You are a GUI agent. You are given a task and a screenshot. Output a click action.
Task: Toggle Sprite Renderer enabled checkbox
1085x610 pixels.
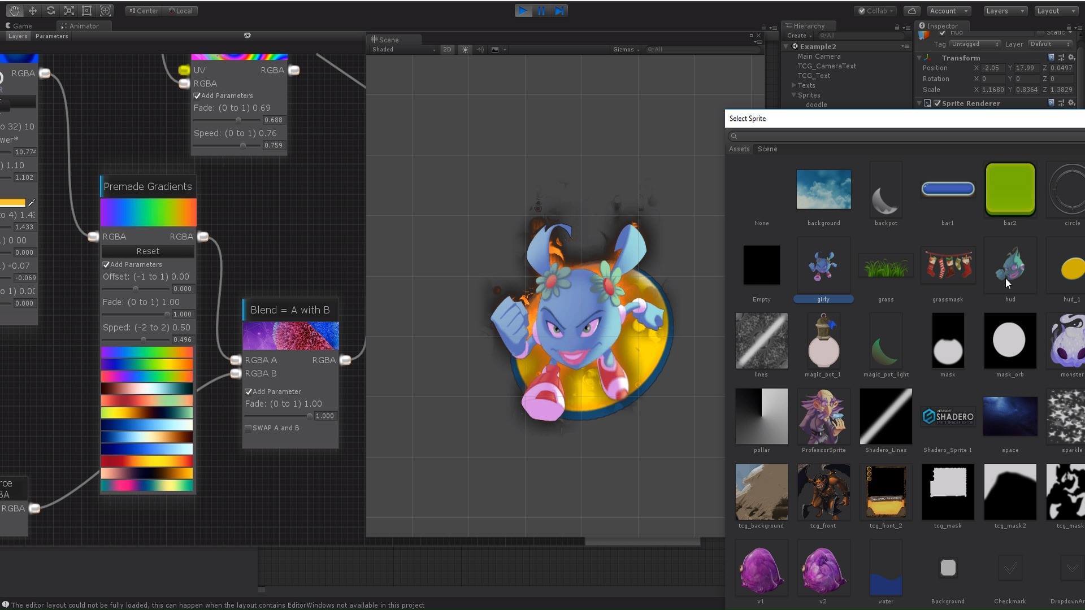[x=938, y=103]
